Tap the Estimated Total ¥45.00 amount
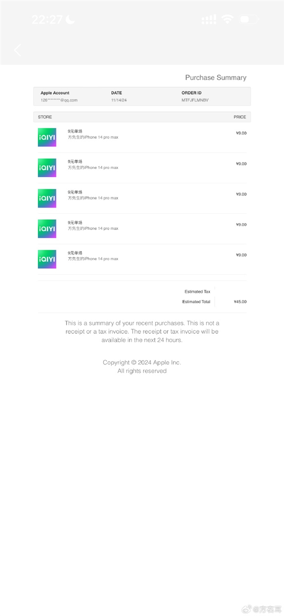Screen dimensions: 284x616 pos(240,302)
